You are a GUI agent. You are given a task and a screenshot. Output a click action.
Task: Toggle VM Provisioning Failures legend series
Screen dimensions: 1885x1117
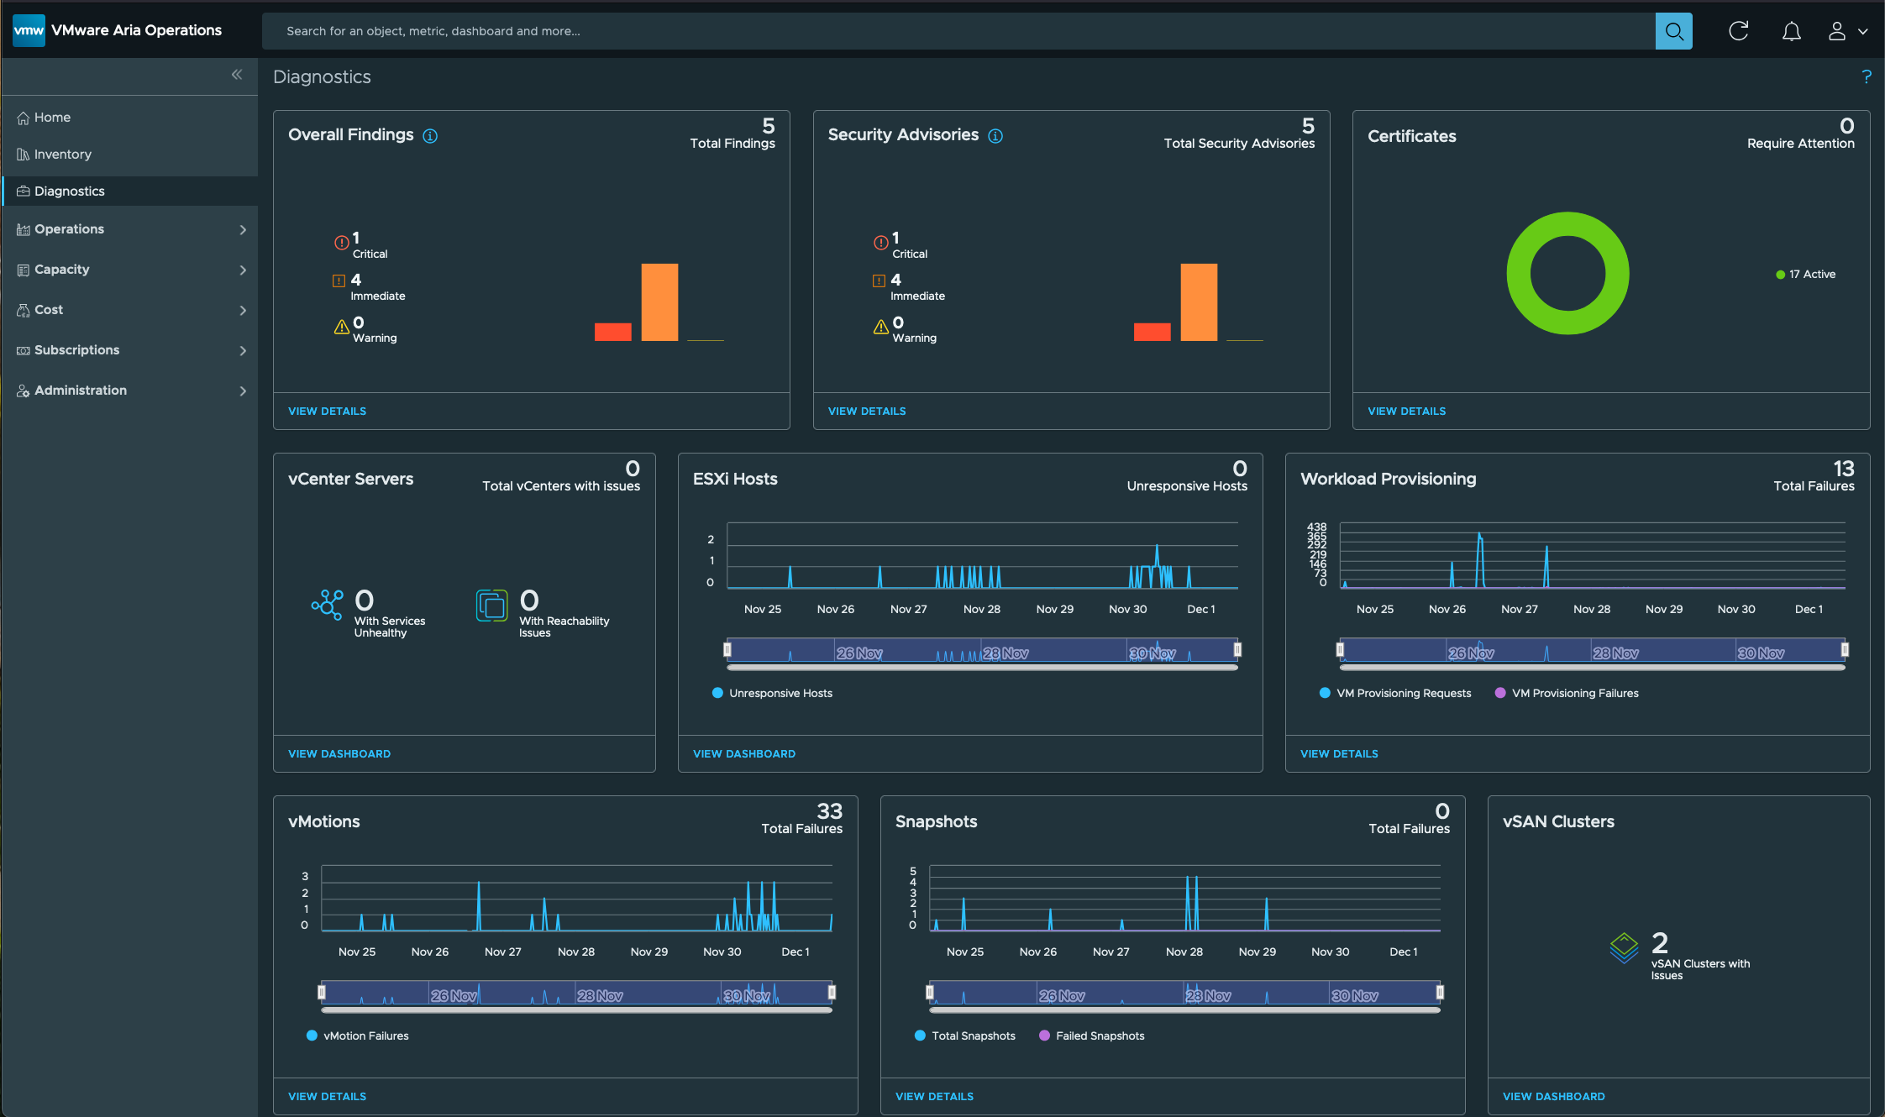[x=1567, y=694]
